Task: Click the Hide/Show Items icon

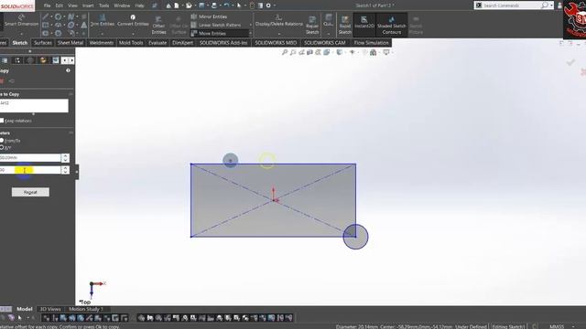Action: tap(352, 52)
